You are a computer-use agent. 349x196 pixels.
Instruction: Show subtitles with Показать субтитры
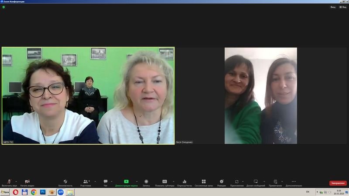(x=165, y=182)
